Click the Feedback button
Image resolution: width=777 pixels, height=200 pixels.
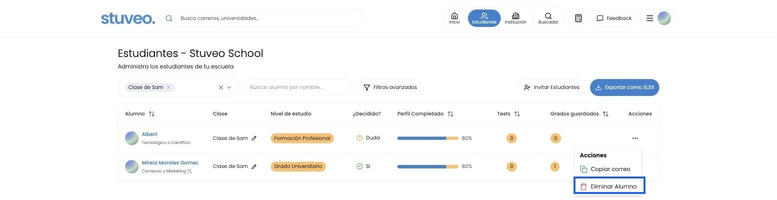(614, 18)
